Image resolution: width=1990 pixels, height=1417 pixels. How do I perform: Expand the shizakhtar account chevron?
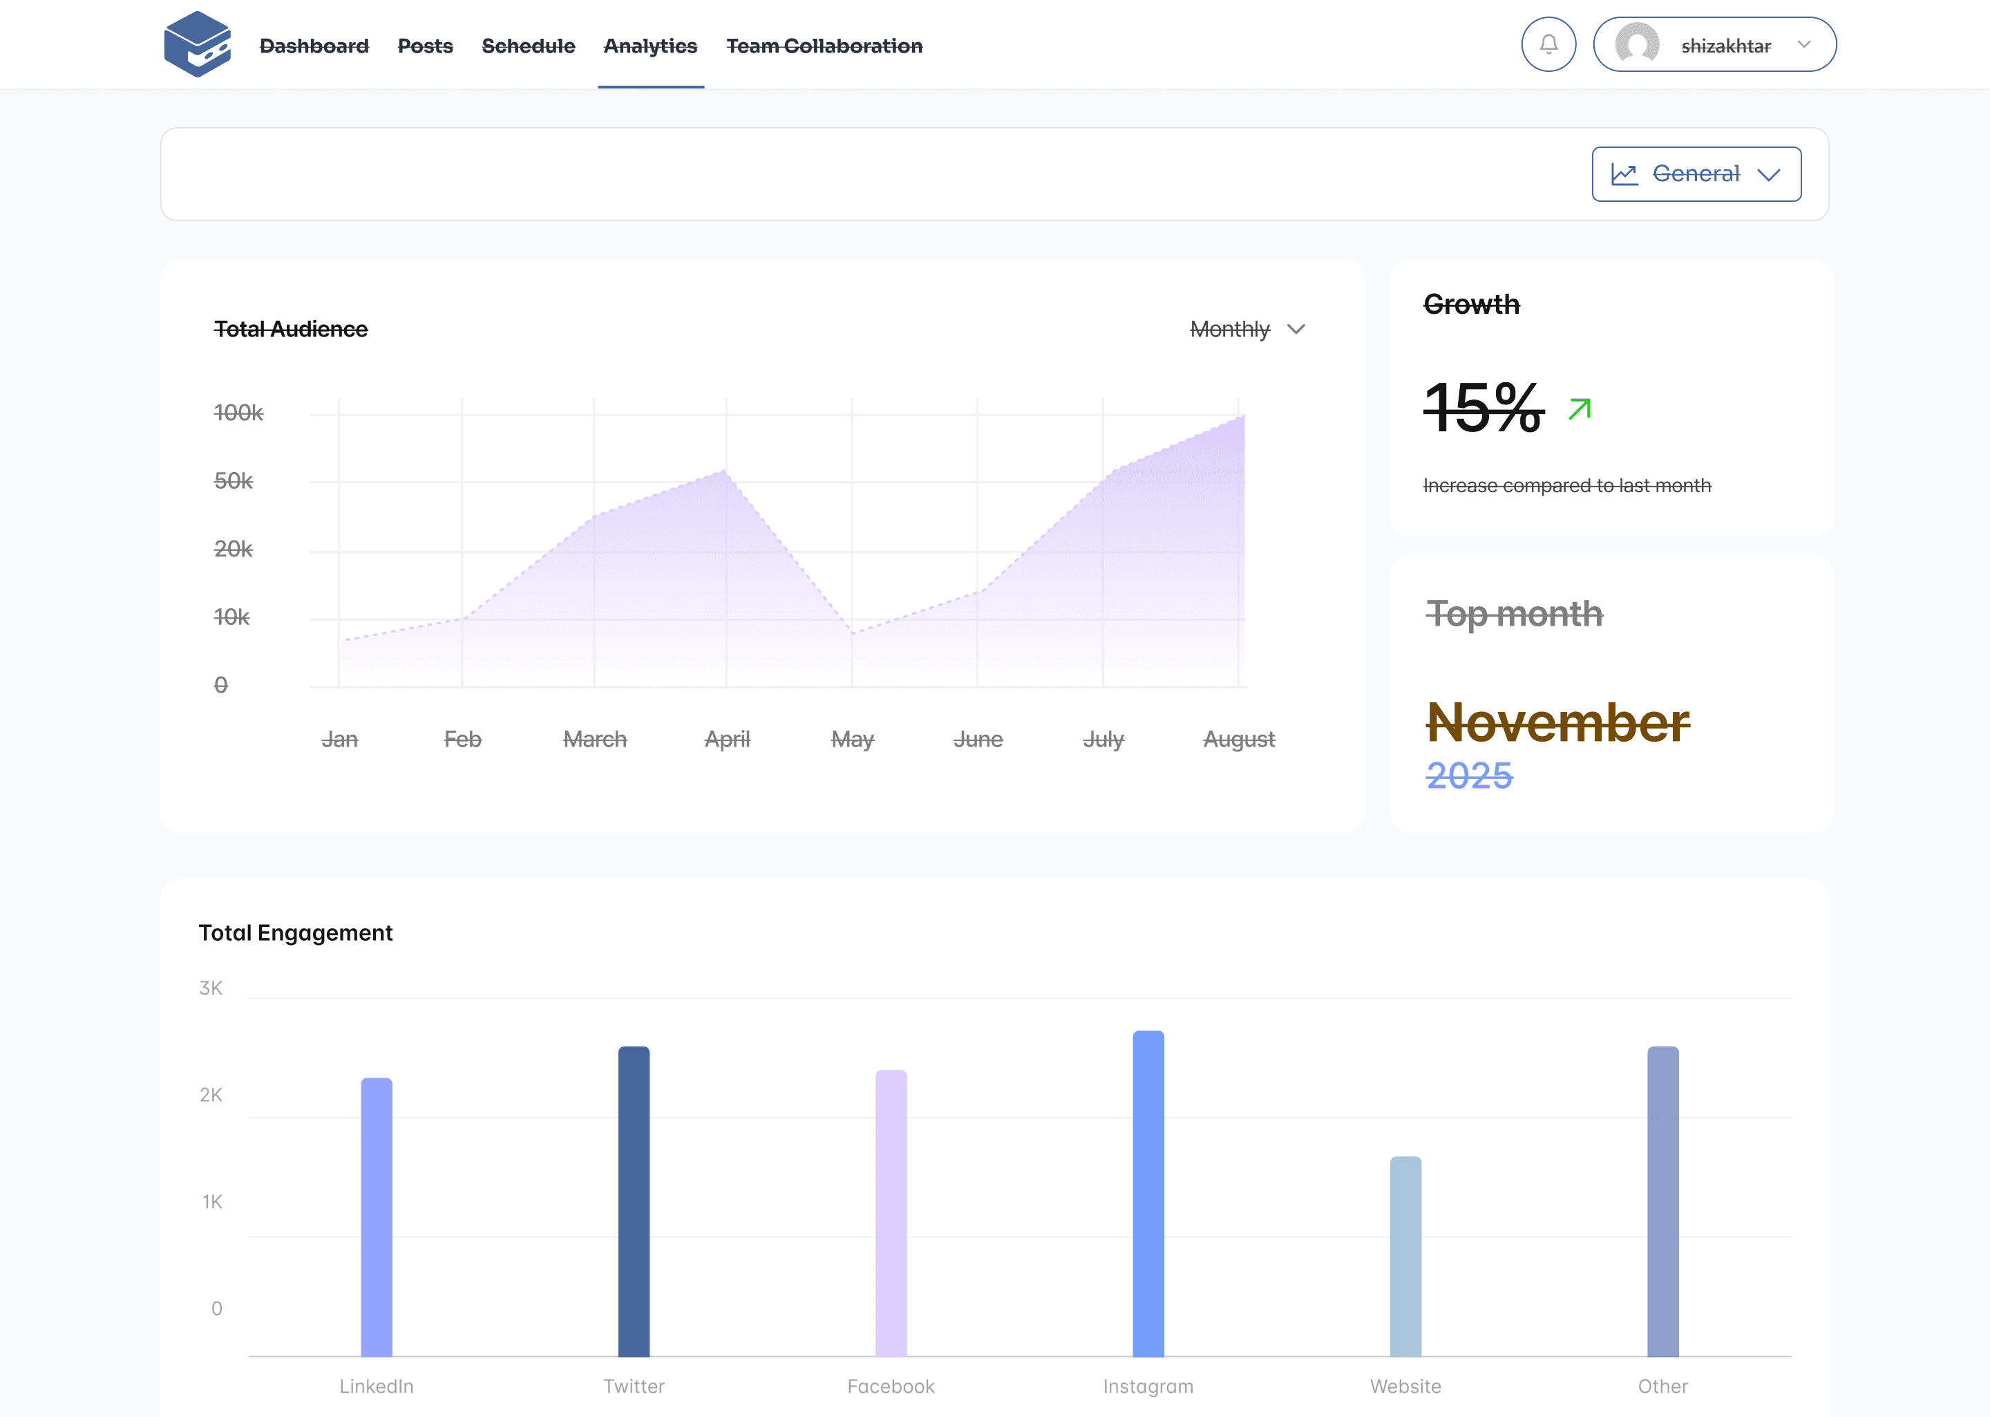pos(1804,44)
